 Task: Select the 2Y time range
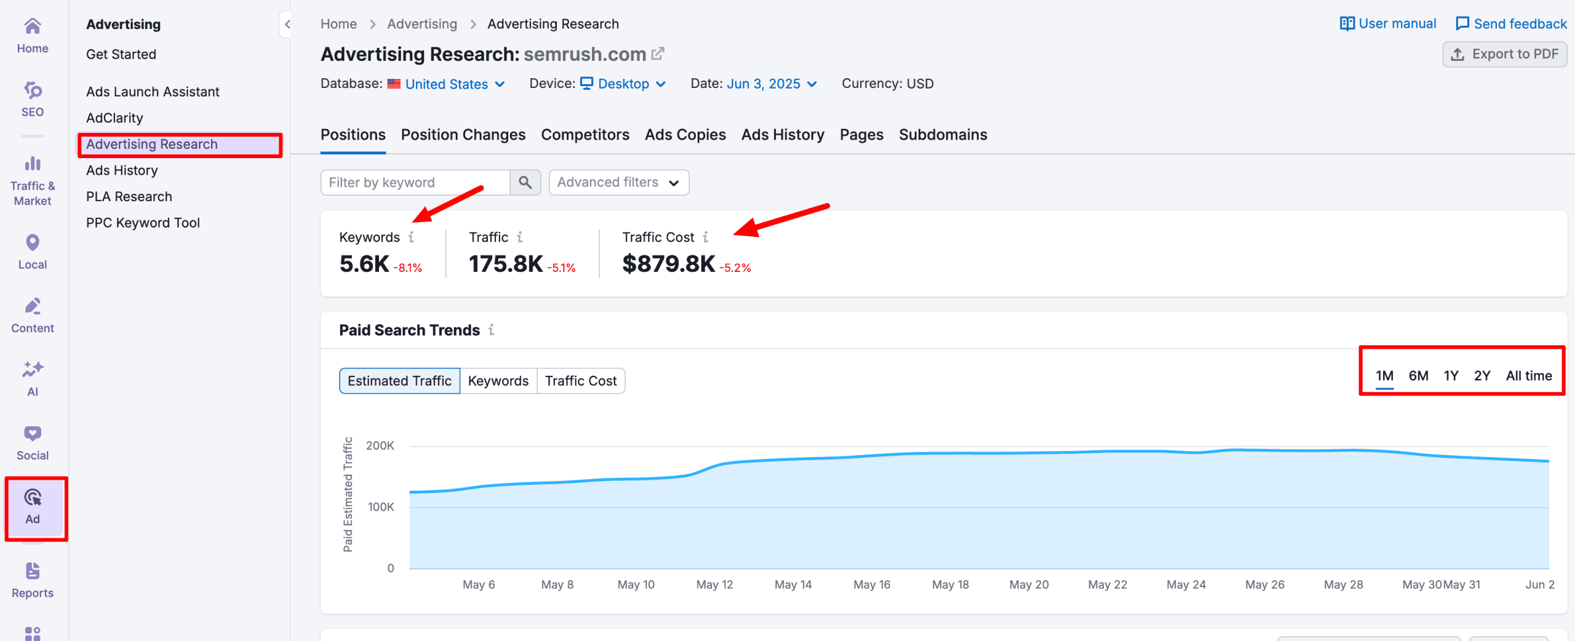[x=1482, y=376]
